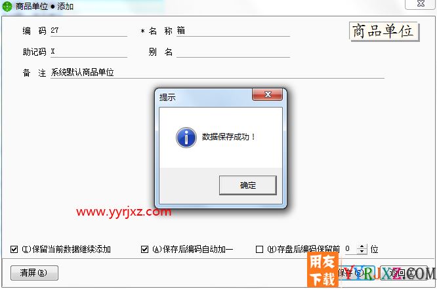The width and height of the screenshot is (437, 289).
Task: Click the 返回 button
Action: point(403,273)
